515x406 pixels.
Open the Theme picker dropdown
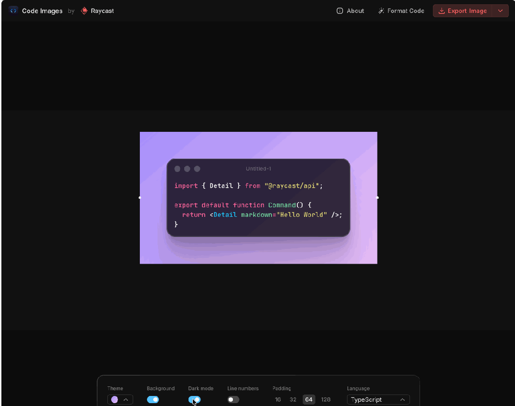(x=120, y=399)
